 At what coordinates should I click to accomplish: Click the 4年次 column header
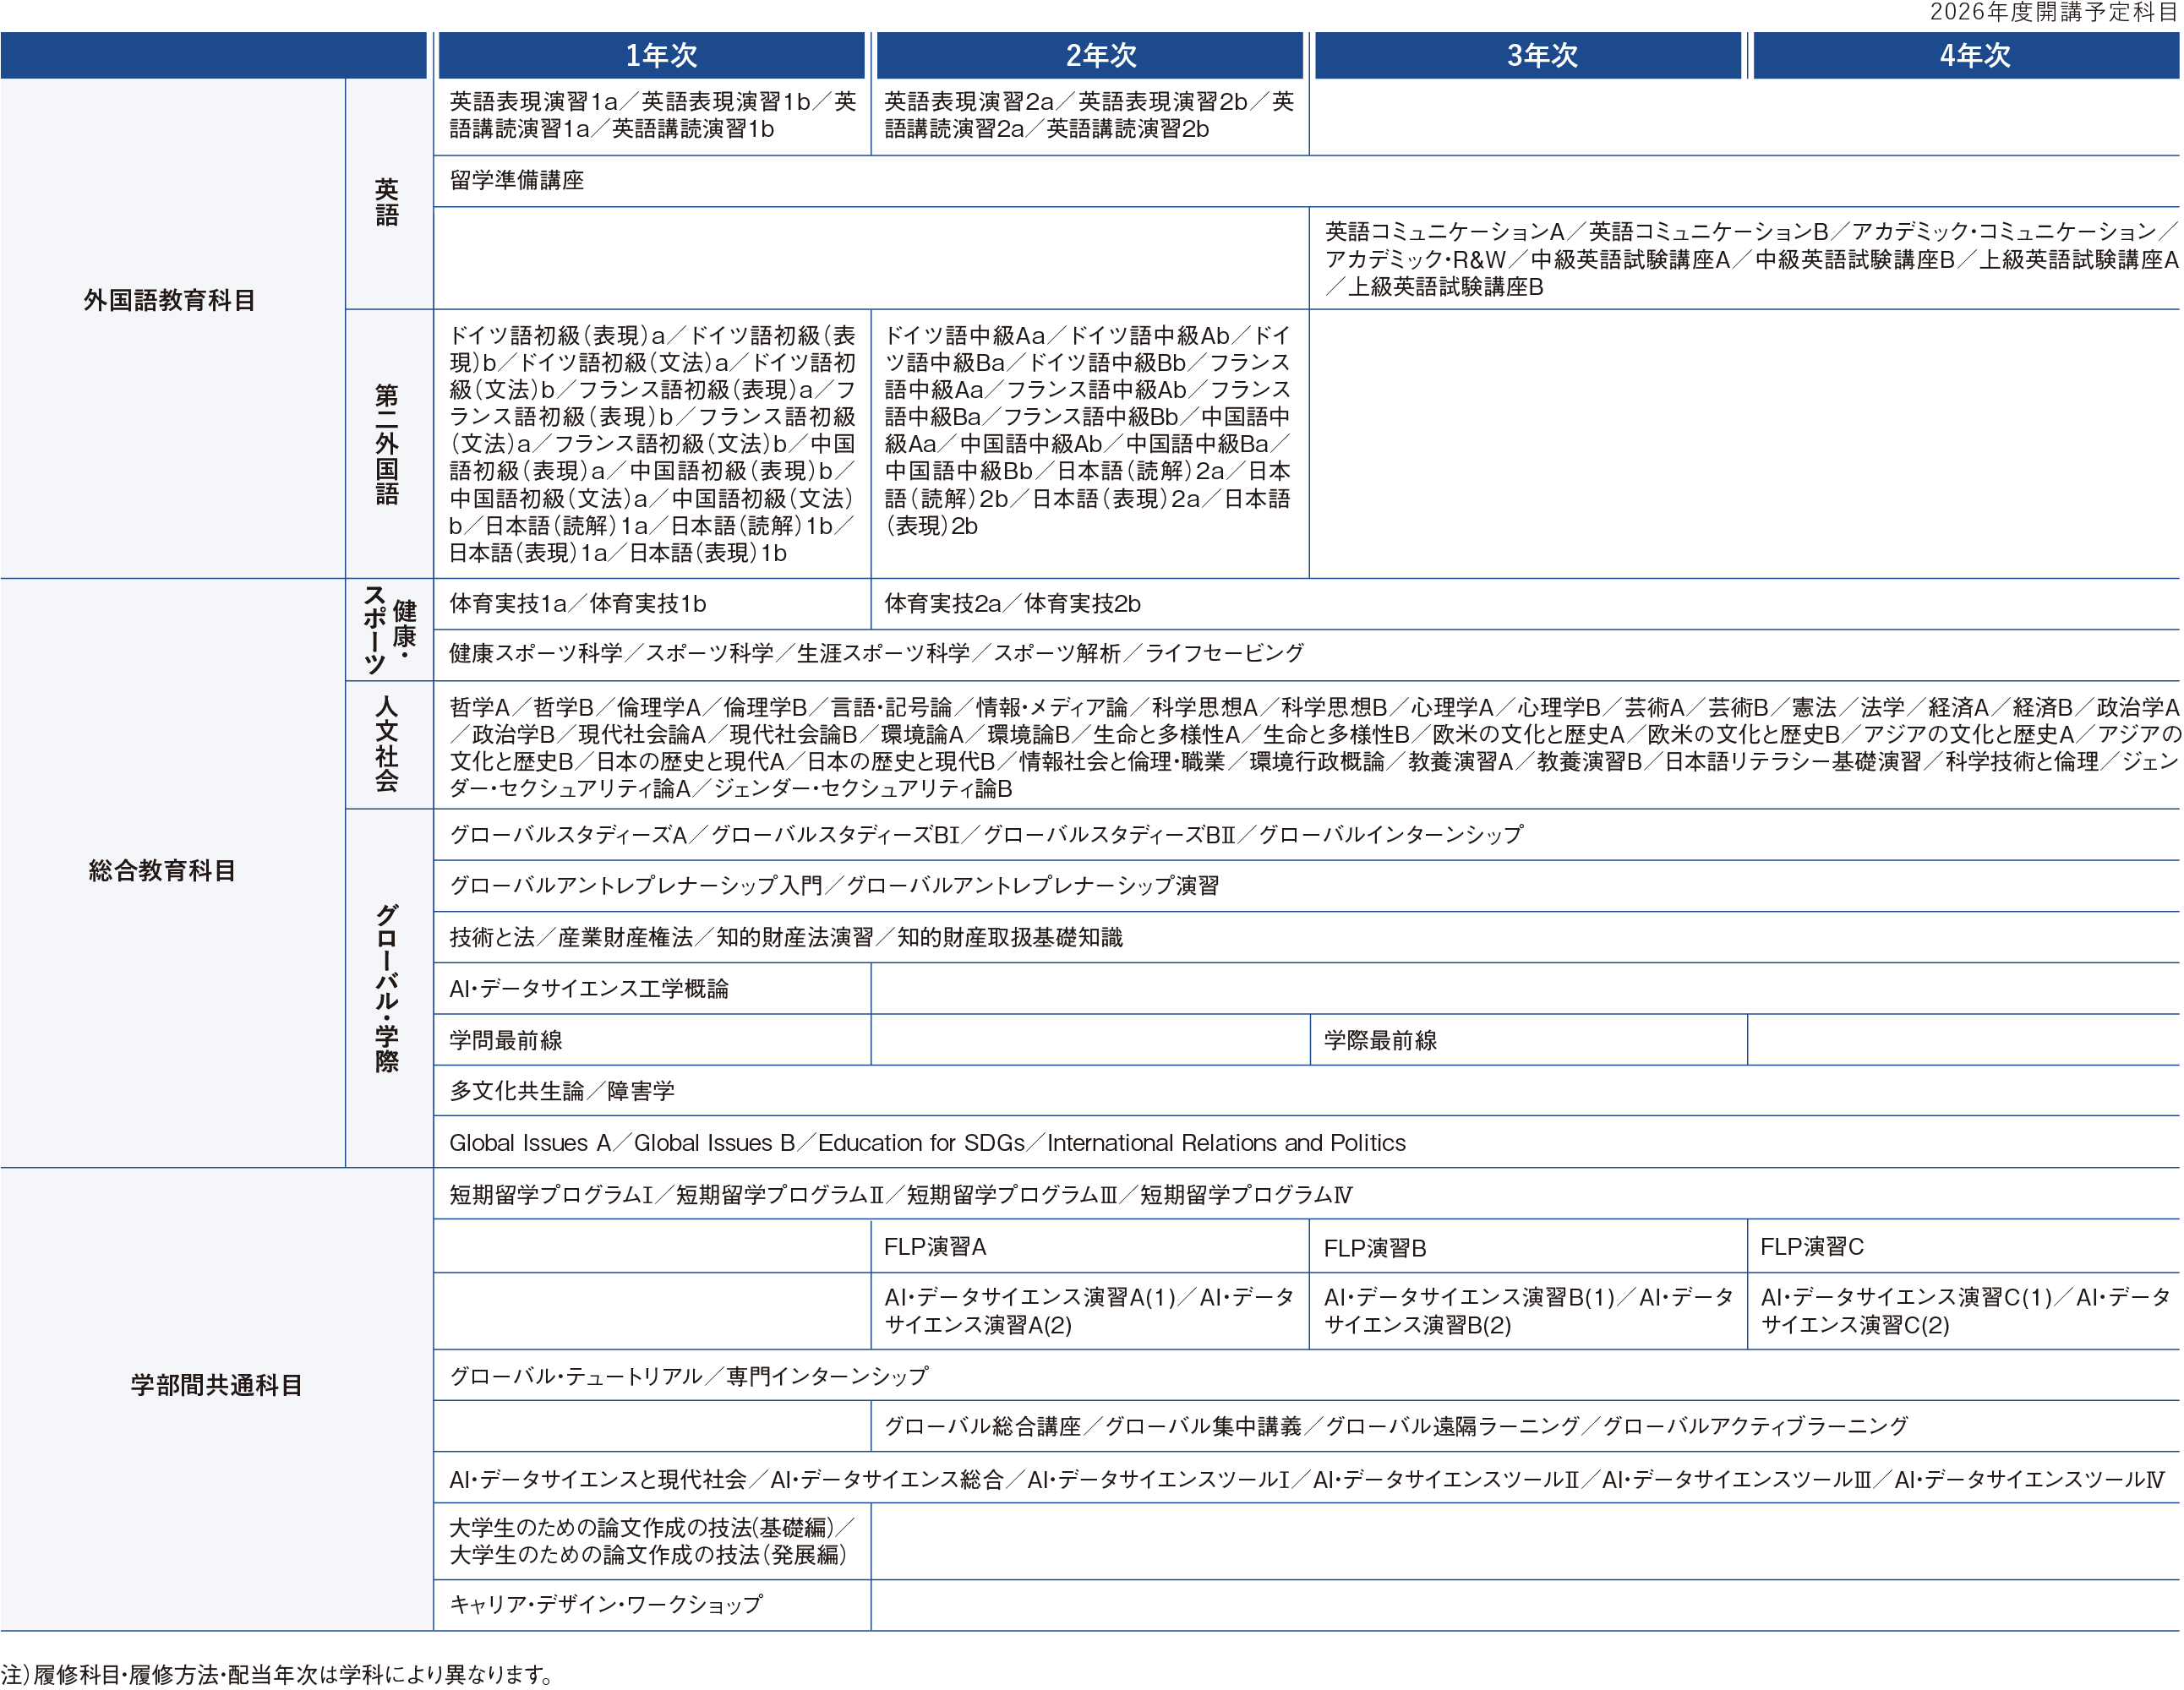[x=1966, y=55]
